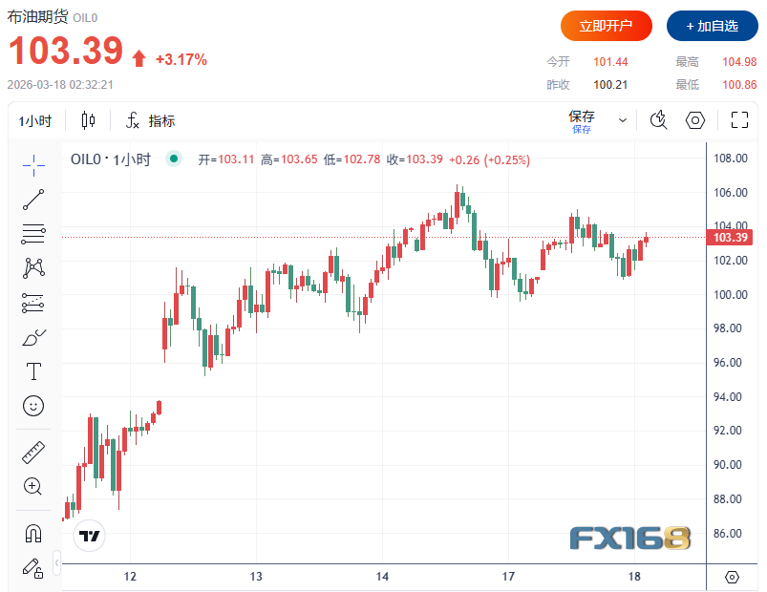Expand the 保存 layout dropdown arrow
Screen dimensions: 767x592
pyautogui.click(x=623, y=121)
